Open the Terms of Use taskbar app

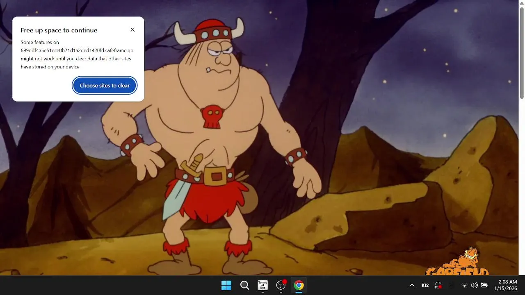point(262,285)
